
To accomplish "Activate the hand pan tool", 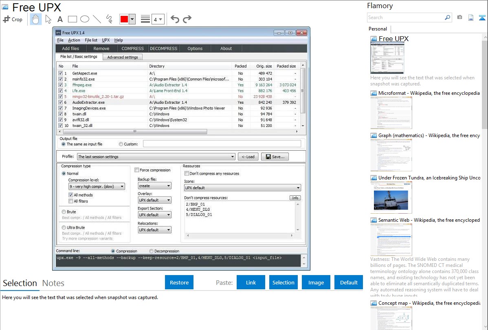I will [x=36, y=19].
